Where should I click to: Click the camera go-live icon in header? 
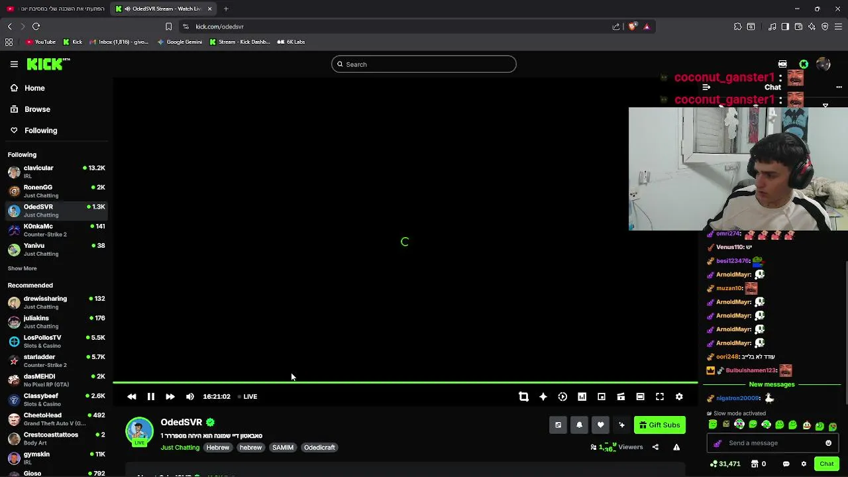pyautogui.click(x=782, y=64)
